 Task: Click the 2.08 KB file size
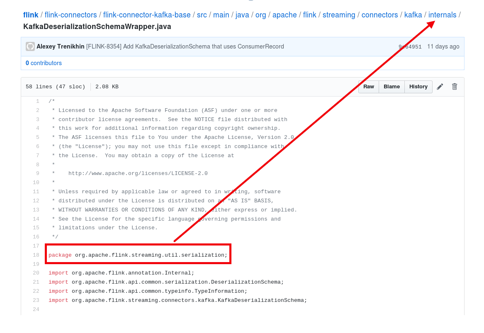(107, 87)
